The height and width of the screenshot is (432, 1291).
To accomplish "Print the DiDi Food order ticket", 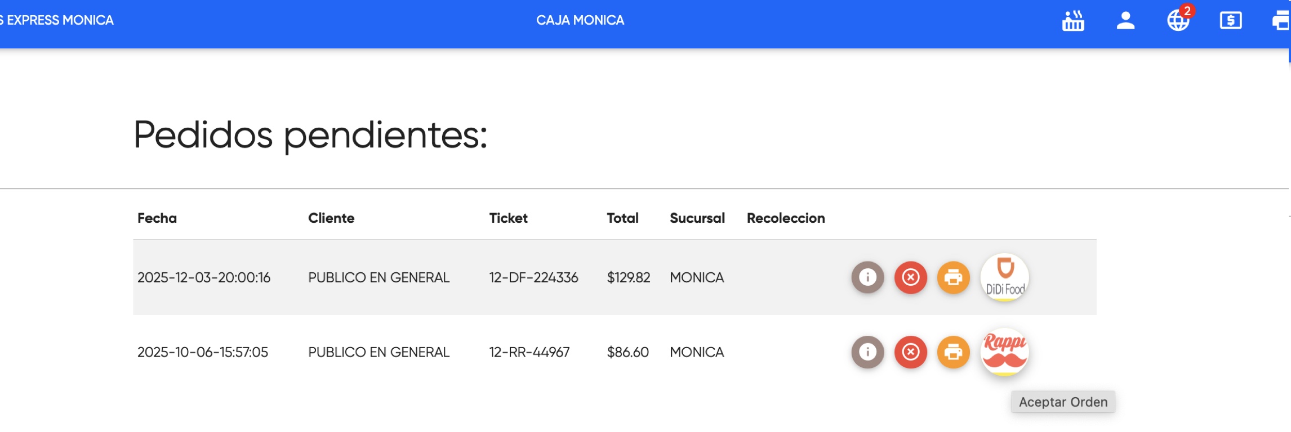I will (952, 277).
